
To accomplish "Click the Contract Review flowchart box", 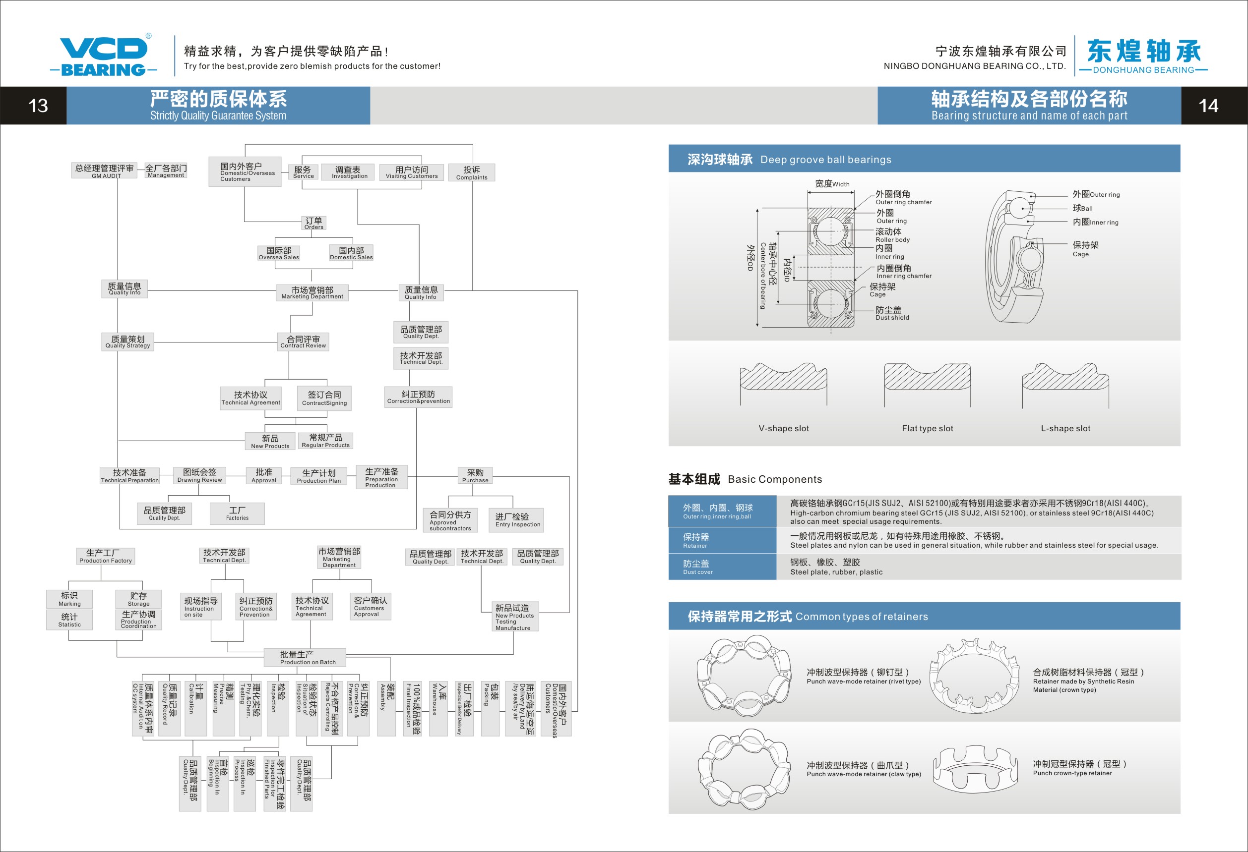I will coord(303,342).
